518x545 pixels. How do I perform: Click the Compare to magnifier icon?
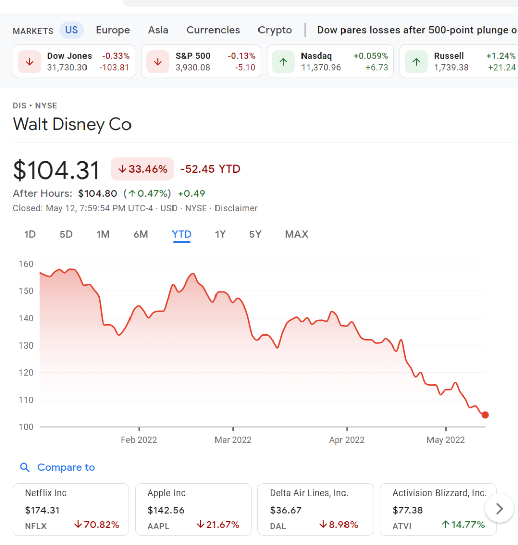pyautogui.click(x=24, y=467)
